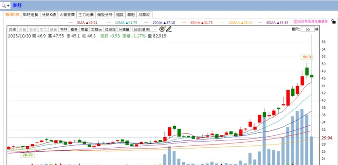Image resolution: width=338 pixels, height=165 pixels.
Task: Click the 粉紅色區塊為庫藏股 note
Action: coord(313,22)
